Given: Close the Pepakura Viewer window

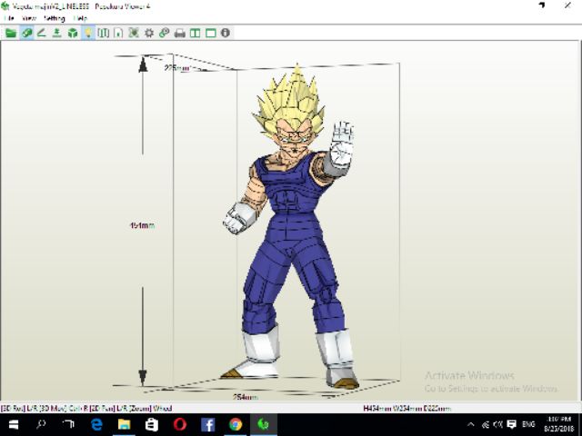Looking at the screenshot, I should click(x=567, y=5).
